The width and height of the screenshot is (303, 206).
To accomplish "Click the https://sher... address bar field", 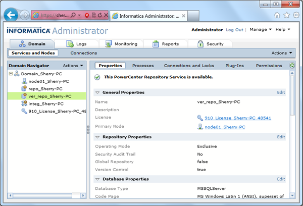I will (55, 15).
